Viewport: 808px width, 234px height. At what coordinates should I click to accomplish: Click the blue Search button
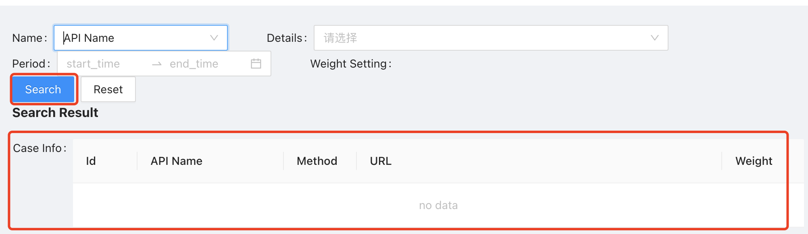[43, 89]
